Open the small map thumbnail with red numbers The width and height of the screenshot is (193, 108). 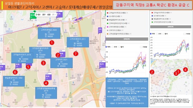point(171,77)
